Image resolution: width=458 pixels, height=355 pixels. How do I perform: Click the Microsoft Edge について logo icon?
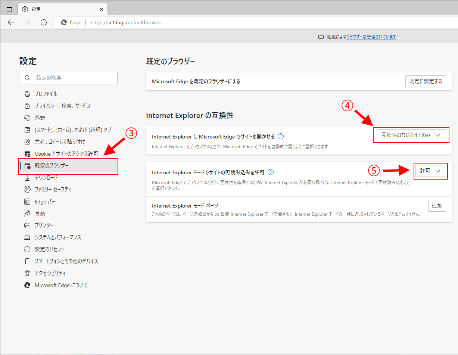click(x=27, y=285)
